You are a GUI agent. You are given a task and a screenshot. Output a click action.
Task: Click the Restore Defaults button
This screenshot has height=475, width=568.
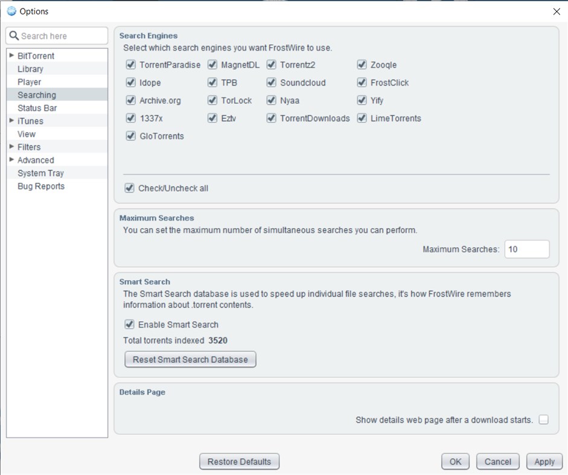(238, 461)
